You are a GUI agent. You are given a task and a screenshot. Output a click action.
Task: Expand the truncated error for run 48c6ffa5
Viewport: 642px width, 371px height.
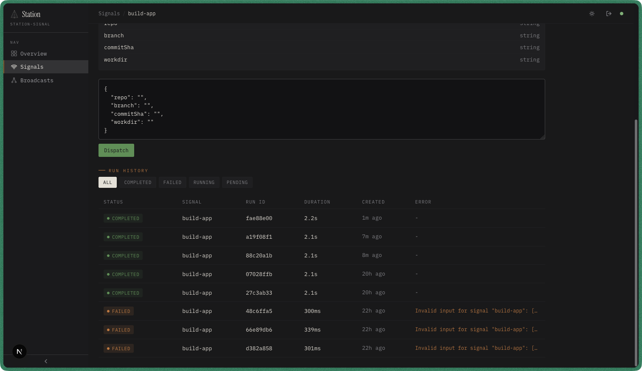pyautogui.click(x=476, y=311)
